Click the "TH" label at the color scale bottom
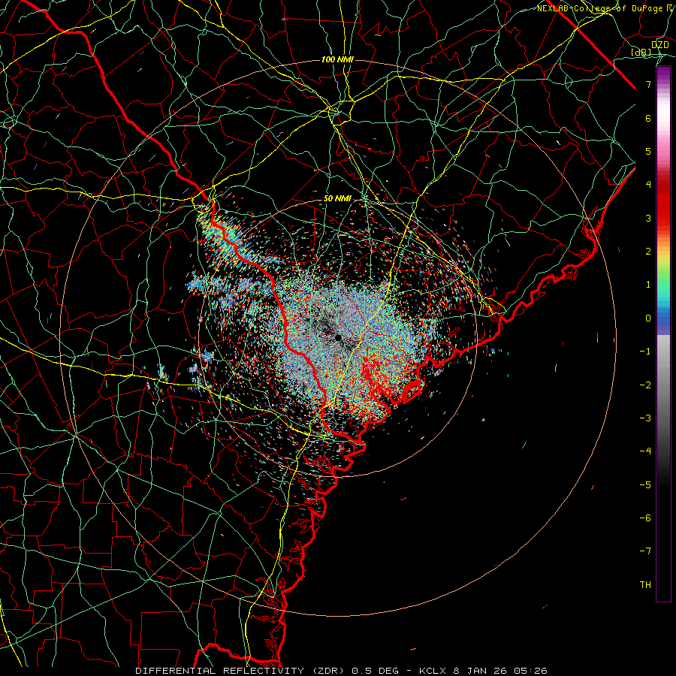The image size is (676, 676). [645, 585]
